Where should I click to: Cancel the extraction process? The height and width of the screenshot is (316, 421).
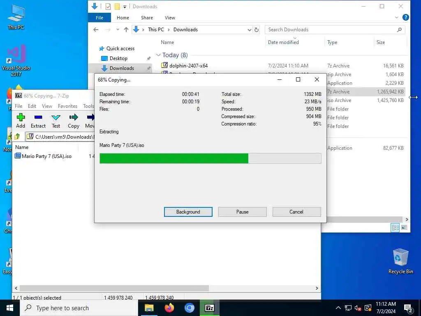[296, 212]
